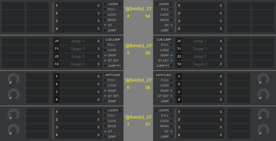
Task: Turn on LOCK in left deck HOTCUES panel
Action: pos(105,86)
